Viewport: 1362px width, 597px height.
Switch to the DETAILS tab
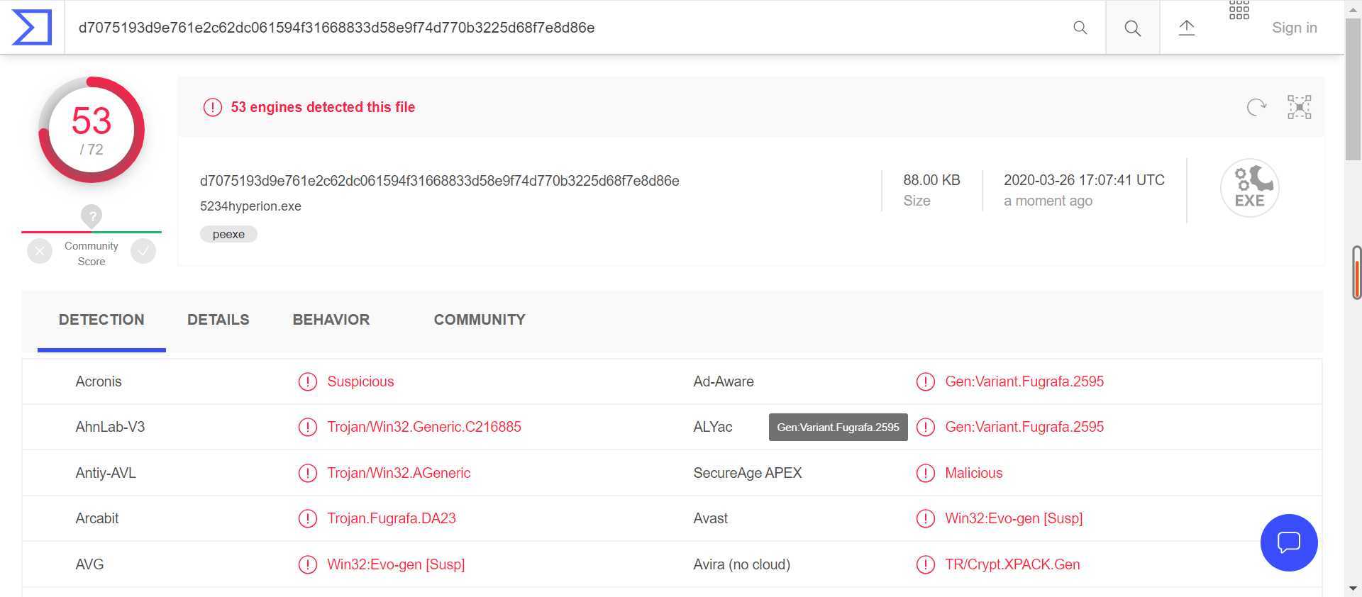coord(218,320)
